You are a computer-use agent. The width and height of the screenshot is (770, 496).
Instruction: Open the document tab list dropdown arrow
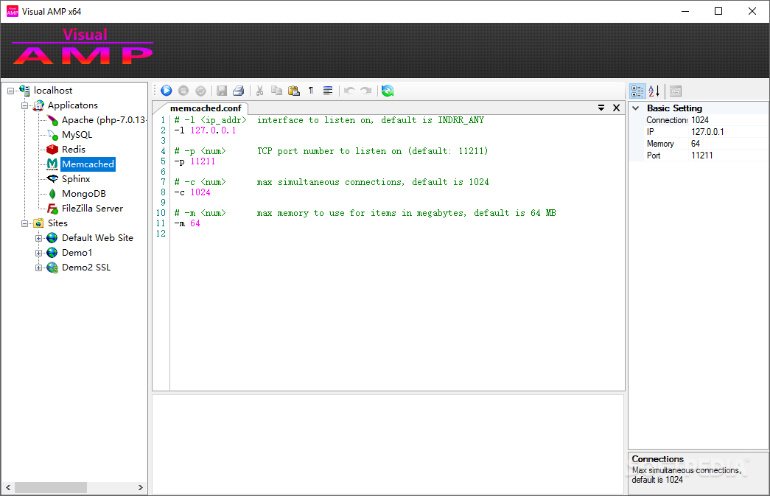(601, 108)
